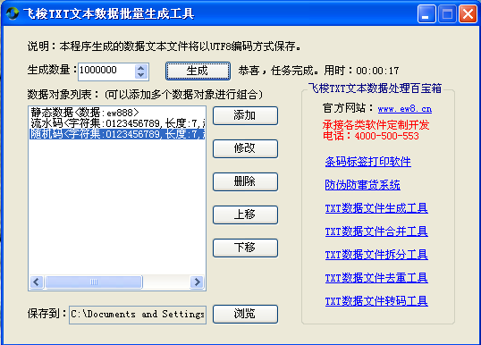This screenshot has width=481, height=345.
Task: Click the 生成 button
Action: 198,71
